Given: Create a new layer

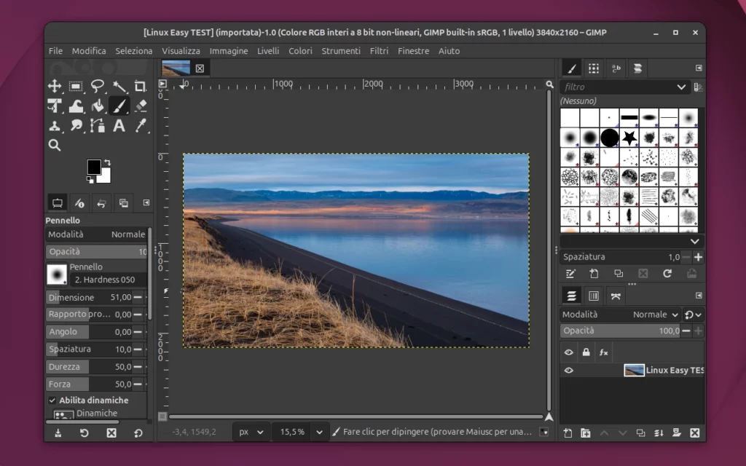Looking at the screenshot, I should (568, 433).
